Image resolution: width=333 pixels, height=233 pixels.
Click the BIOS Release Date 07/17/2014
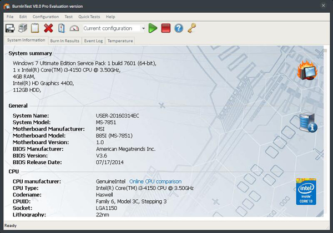pyautogui.click(x=109, y=163)
